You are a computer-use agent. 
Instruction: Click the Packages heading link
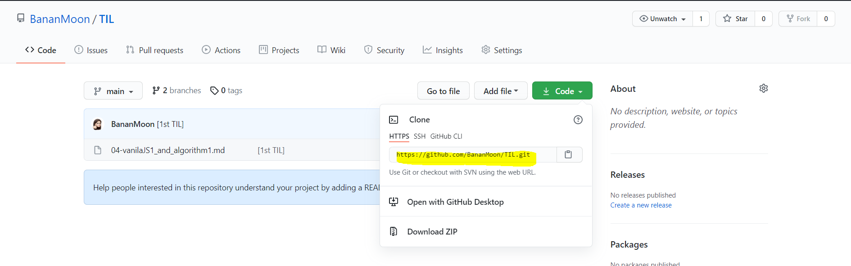[x=629, y=244]
